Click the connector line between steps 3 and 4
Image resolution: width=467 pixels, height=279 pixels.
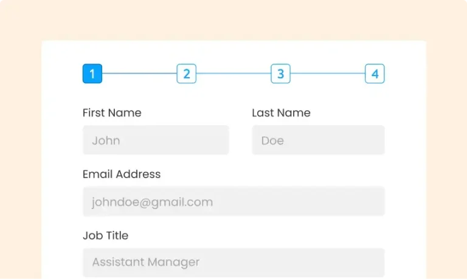click(x=328, y=74)
